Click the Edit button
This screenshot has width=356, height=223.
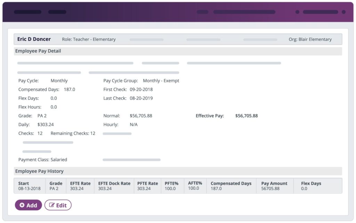(58, 205)
